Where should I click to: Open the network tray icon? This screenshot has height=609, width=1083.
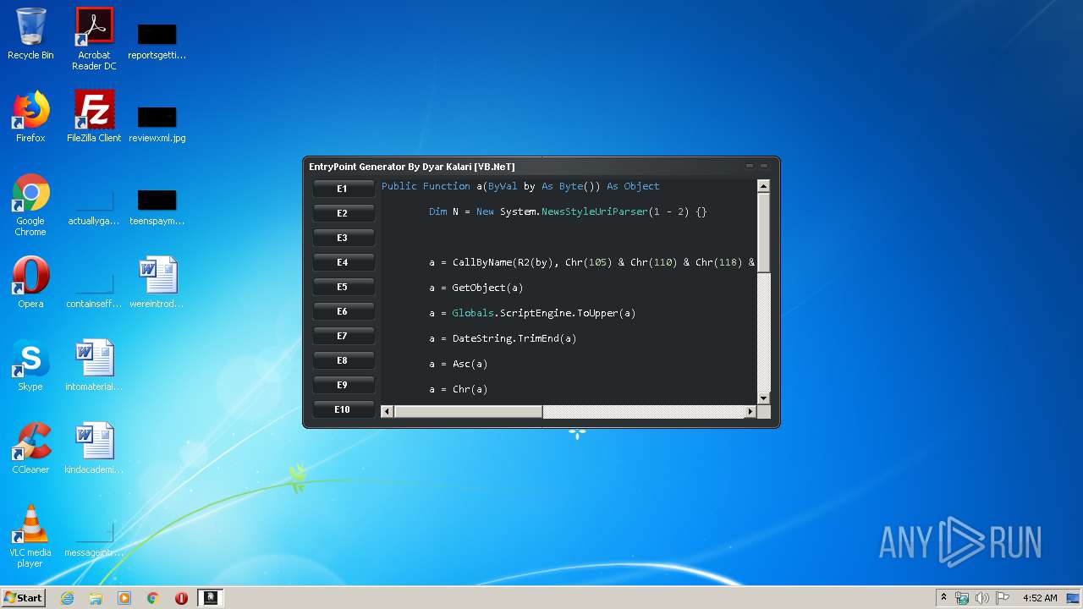(962, 598)
